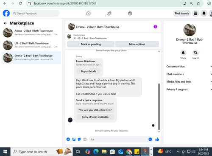Go back using the Marketplace back arrow
Image resolution: width=212 pixels, height=156 pixels.
pos(6,23)
